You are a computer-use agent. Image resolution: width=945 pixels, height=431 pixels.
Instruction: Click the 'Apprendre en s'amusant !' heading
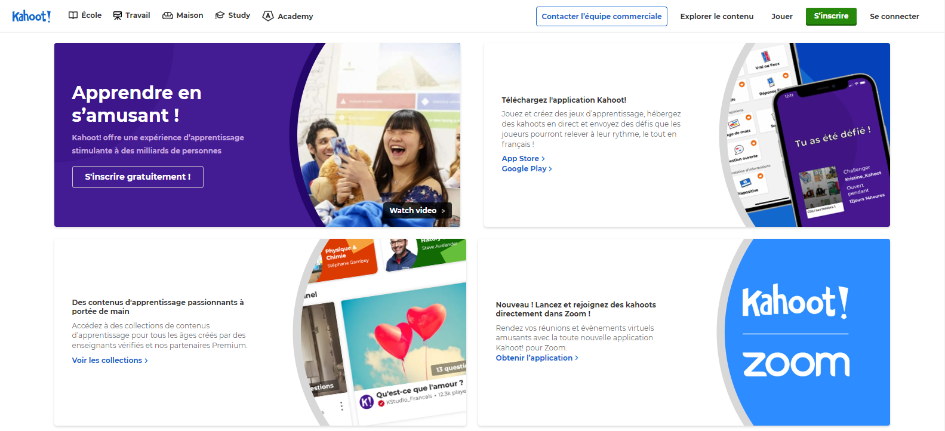[137, 104]
